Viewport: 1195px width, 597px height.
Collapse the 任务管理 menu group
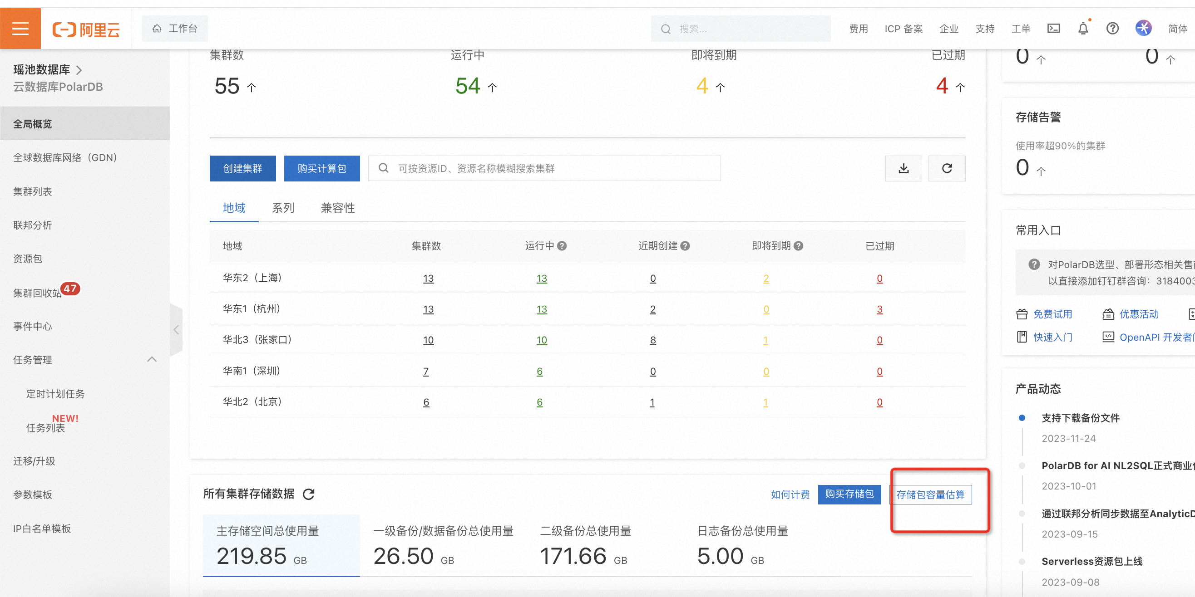(x=152, y=359)
